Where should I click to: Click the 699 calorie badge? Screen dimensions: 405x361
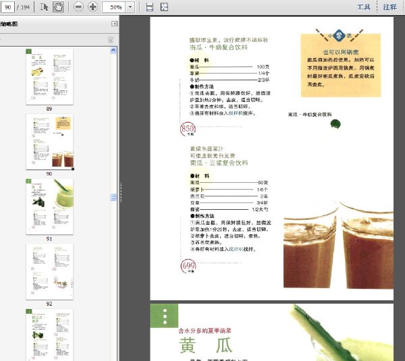188,266
